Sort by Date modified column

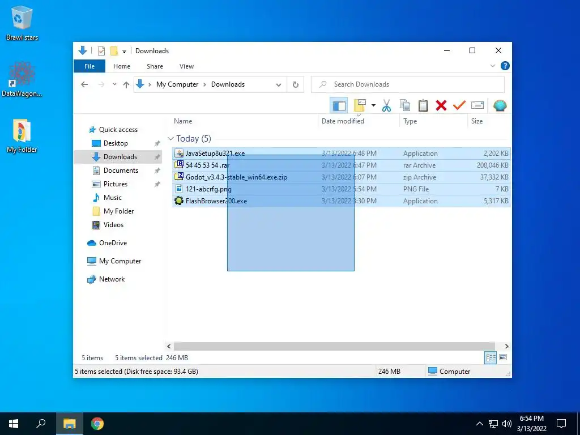343,121
